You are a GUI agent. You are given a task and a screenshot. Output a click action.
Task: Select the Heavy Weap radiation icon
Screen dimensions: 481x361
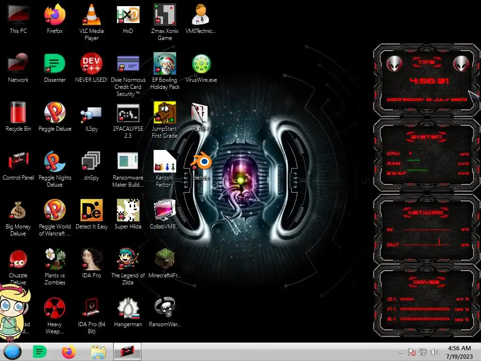(54, 315)
